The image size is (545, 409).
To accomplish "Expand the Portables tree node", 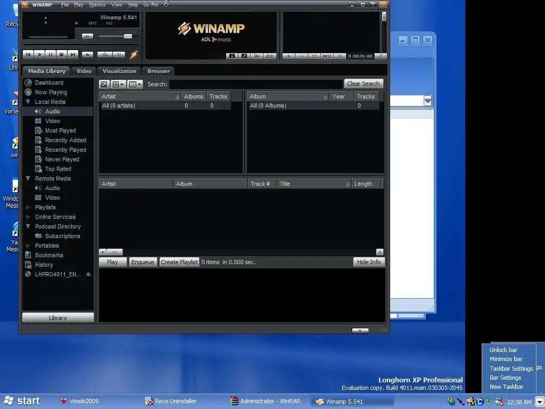I will pyautogui.click(x=28, y=246).
